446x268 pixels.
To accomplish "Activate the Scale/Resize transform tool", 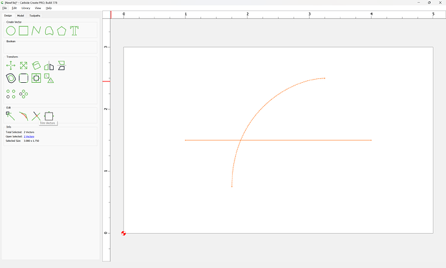I will click(24, 65).
